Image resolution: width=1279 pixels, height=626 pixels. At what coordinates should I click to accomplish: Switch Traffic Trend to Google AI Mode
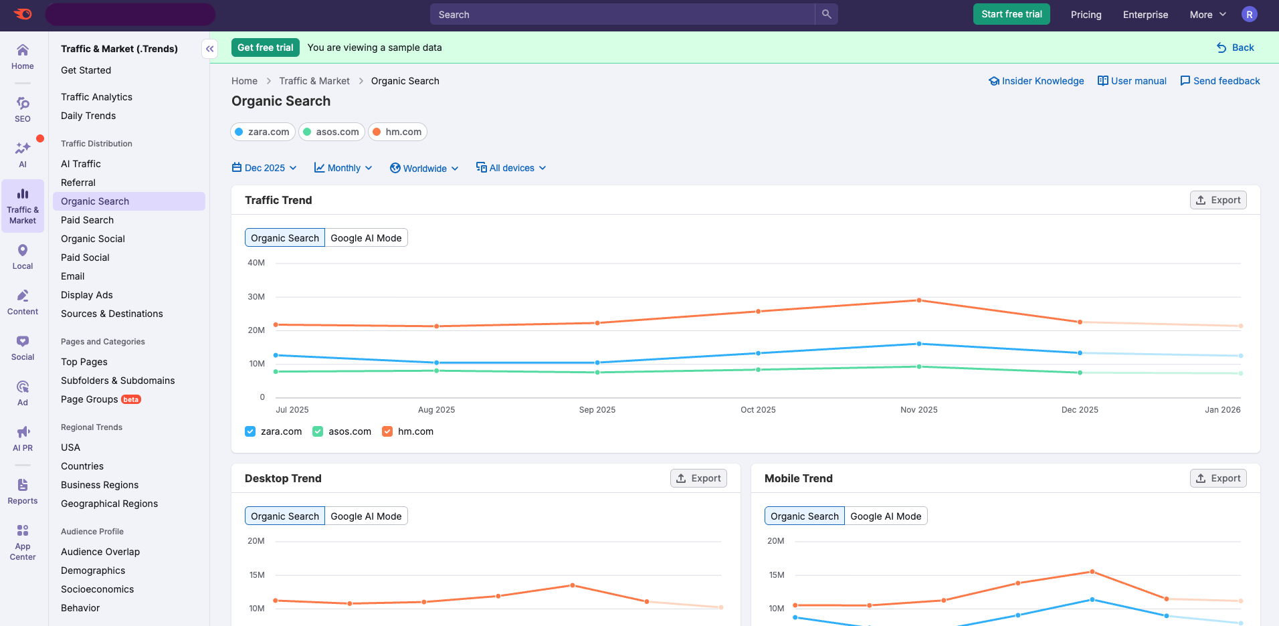(x=366, y=238)
